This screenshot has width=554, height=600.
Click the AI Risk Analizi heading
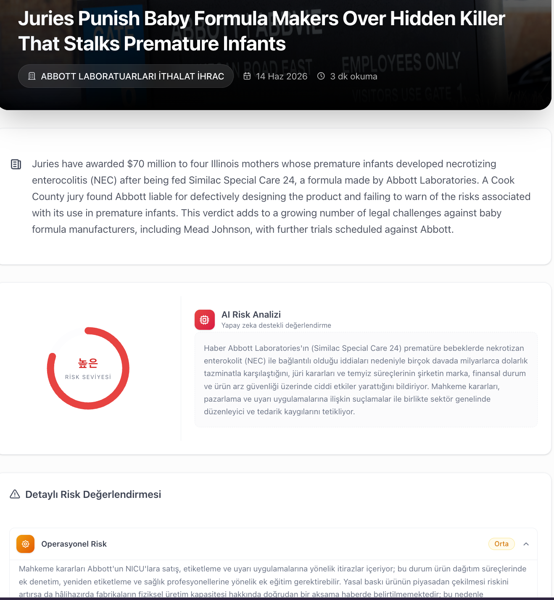tap(251, 315)
